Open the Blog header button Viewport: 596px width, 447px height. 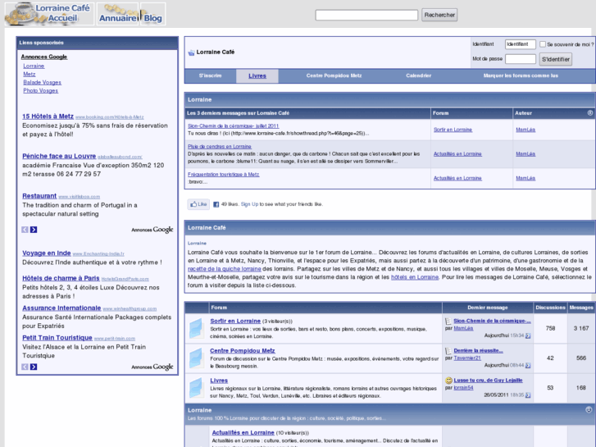tap(152, 14)
